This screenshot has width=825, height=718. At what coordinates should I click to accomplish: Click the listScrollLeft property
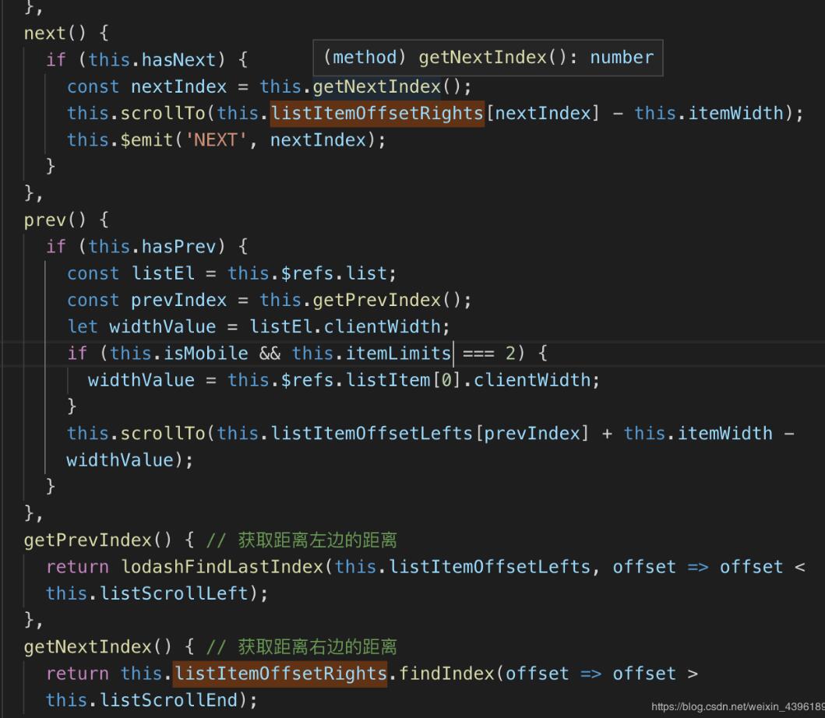click(x=175, y=594)
